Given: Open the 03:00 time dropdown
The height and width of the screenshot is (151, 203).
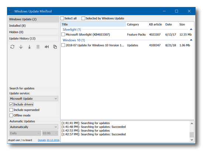Looking at the screenshot, I should [50, 133].
